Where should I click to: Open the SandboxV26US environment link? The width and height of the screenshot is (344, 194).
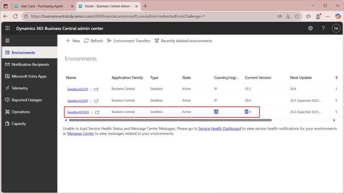[78, 112]
